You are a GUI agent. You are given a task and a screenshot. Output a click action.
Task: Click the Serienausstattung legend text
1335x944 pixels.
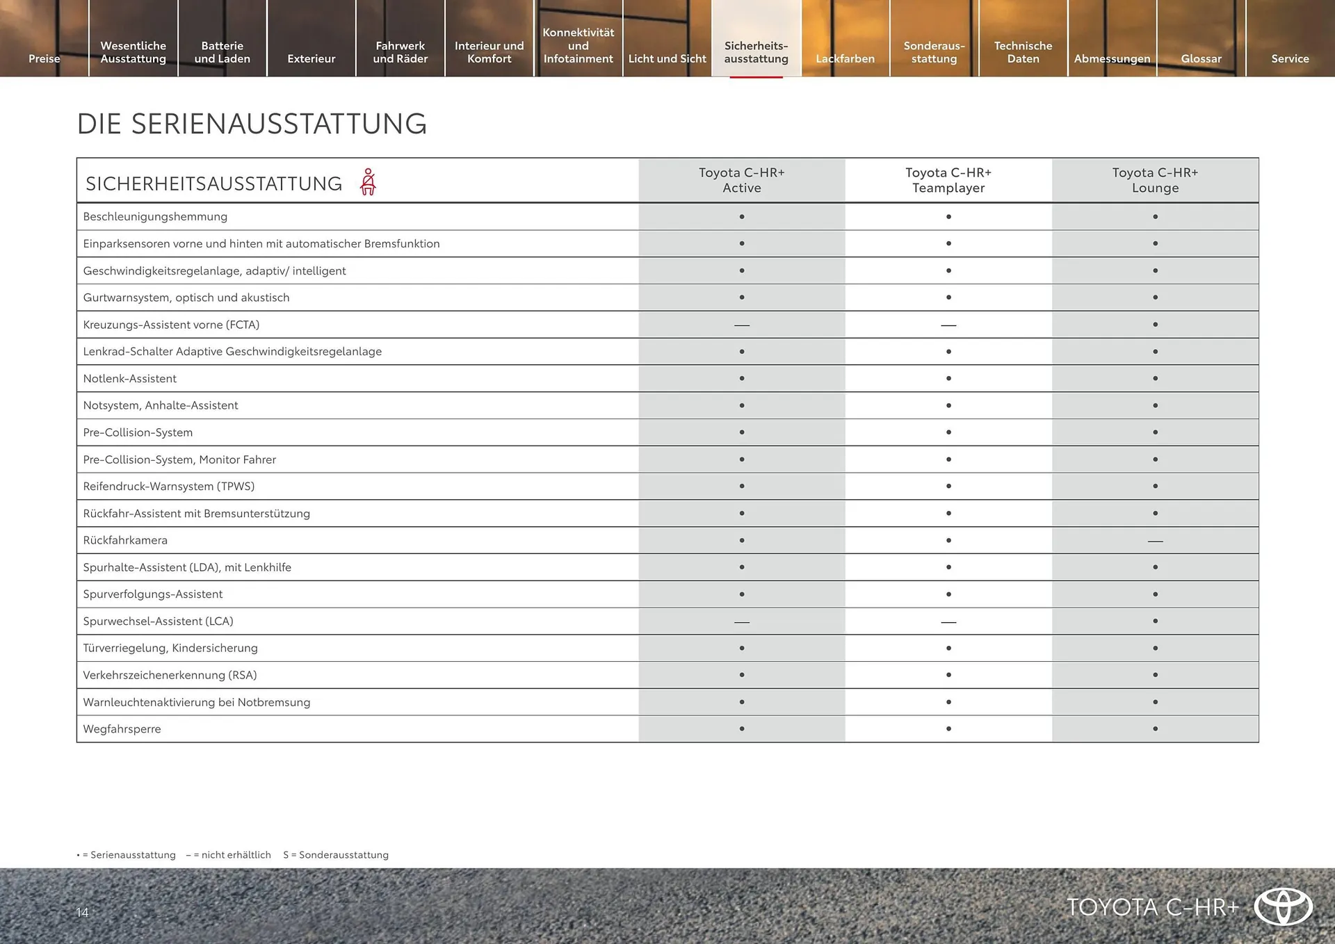[127, 855]
